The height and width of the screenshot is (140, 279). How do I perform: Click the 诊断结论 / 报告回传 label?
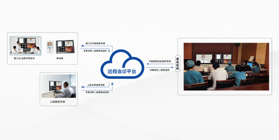click(x=160, y=70)
